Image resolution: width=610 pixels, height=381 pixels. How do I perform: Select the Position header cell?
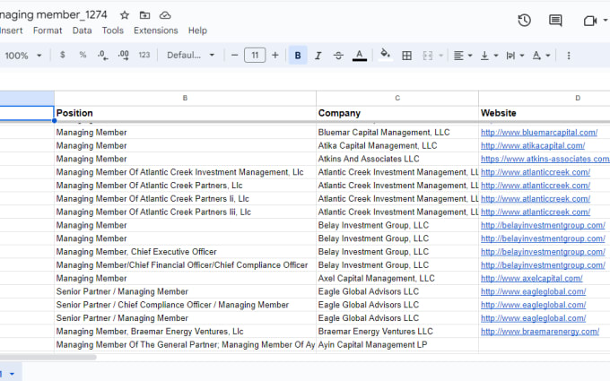185,113
